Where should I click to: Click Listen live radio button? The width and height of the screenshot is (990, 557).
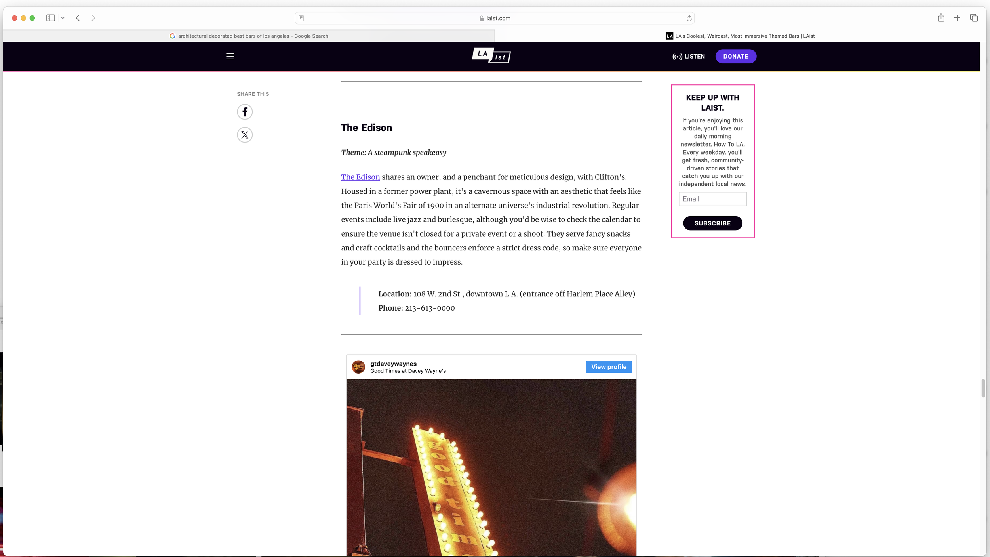coord(689,56)
